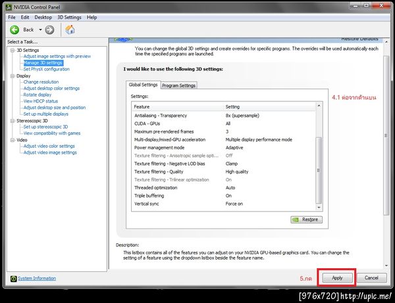Click the Forward arrow icon
The image size is (395, 303).
pyautogui.click(x=49, y=30)
